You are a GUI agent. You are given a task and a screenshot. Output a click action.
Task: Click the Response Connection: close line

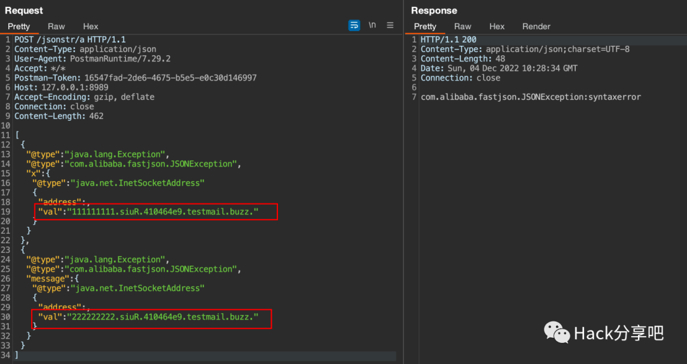[x=461, y=78]
